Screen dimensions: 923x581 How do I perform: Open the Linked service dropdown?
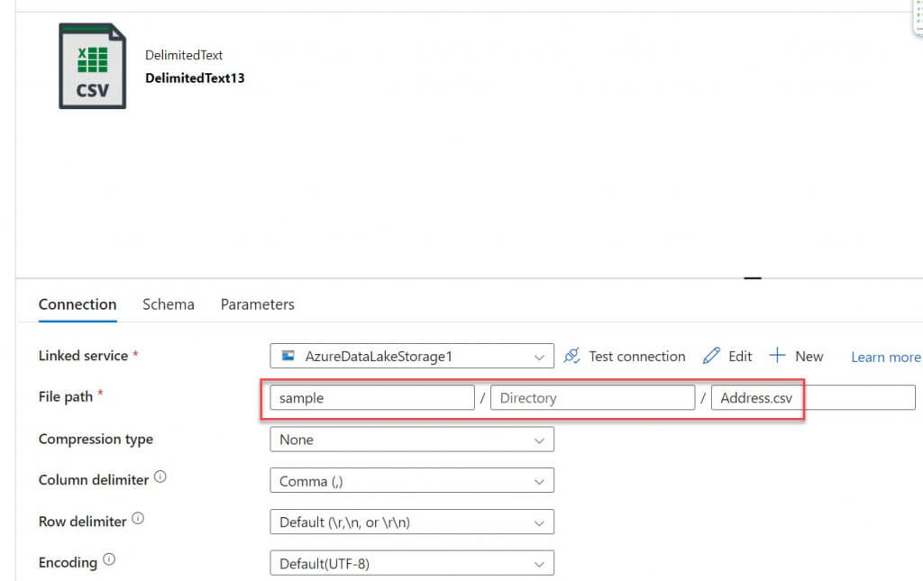(x=411, y=356)
